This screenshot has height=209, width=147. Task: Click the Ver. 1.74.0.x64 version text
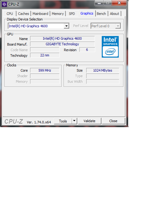tap(39, 122)
